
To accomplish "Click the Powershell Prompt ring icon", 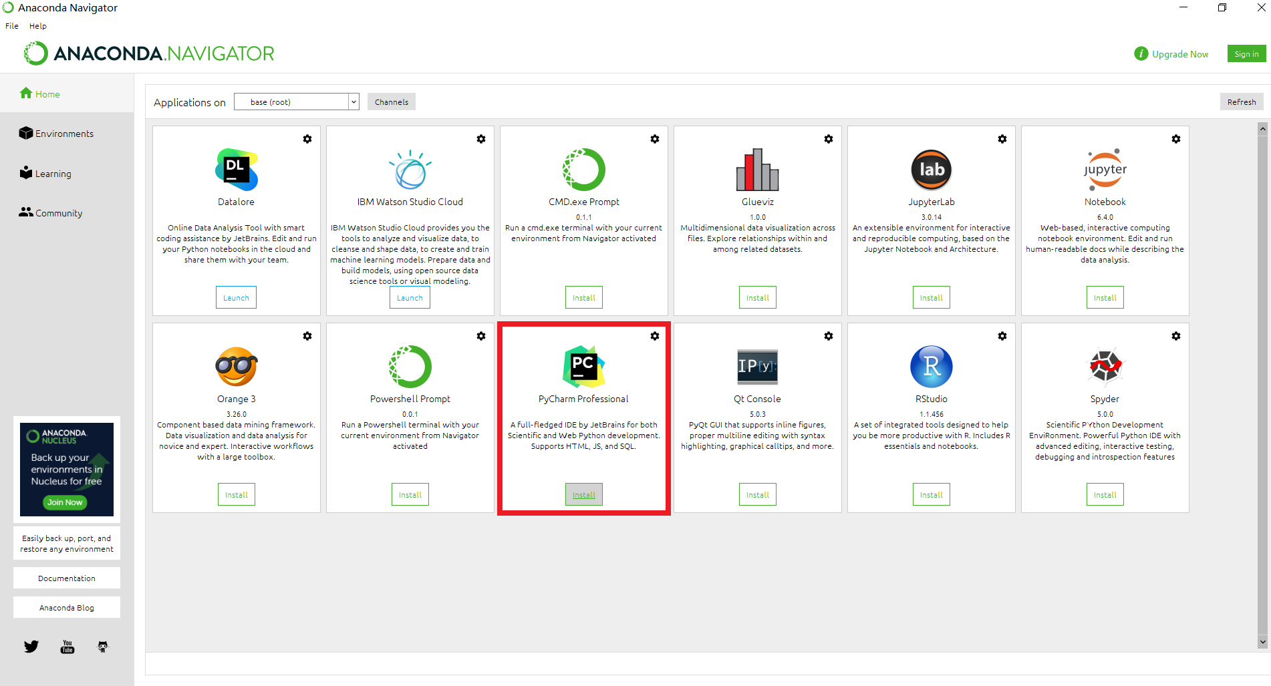I will tap(410, 367).
